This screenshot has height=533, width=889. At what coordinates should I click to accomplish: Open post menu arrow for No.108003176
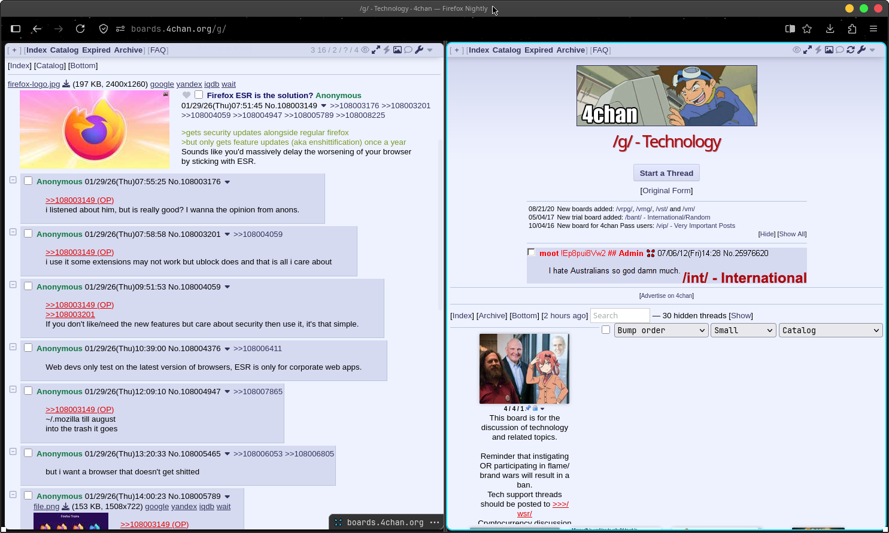(227, 182)
